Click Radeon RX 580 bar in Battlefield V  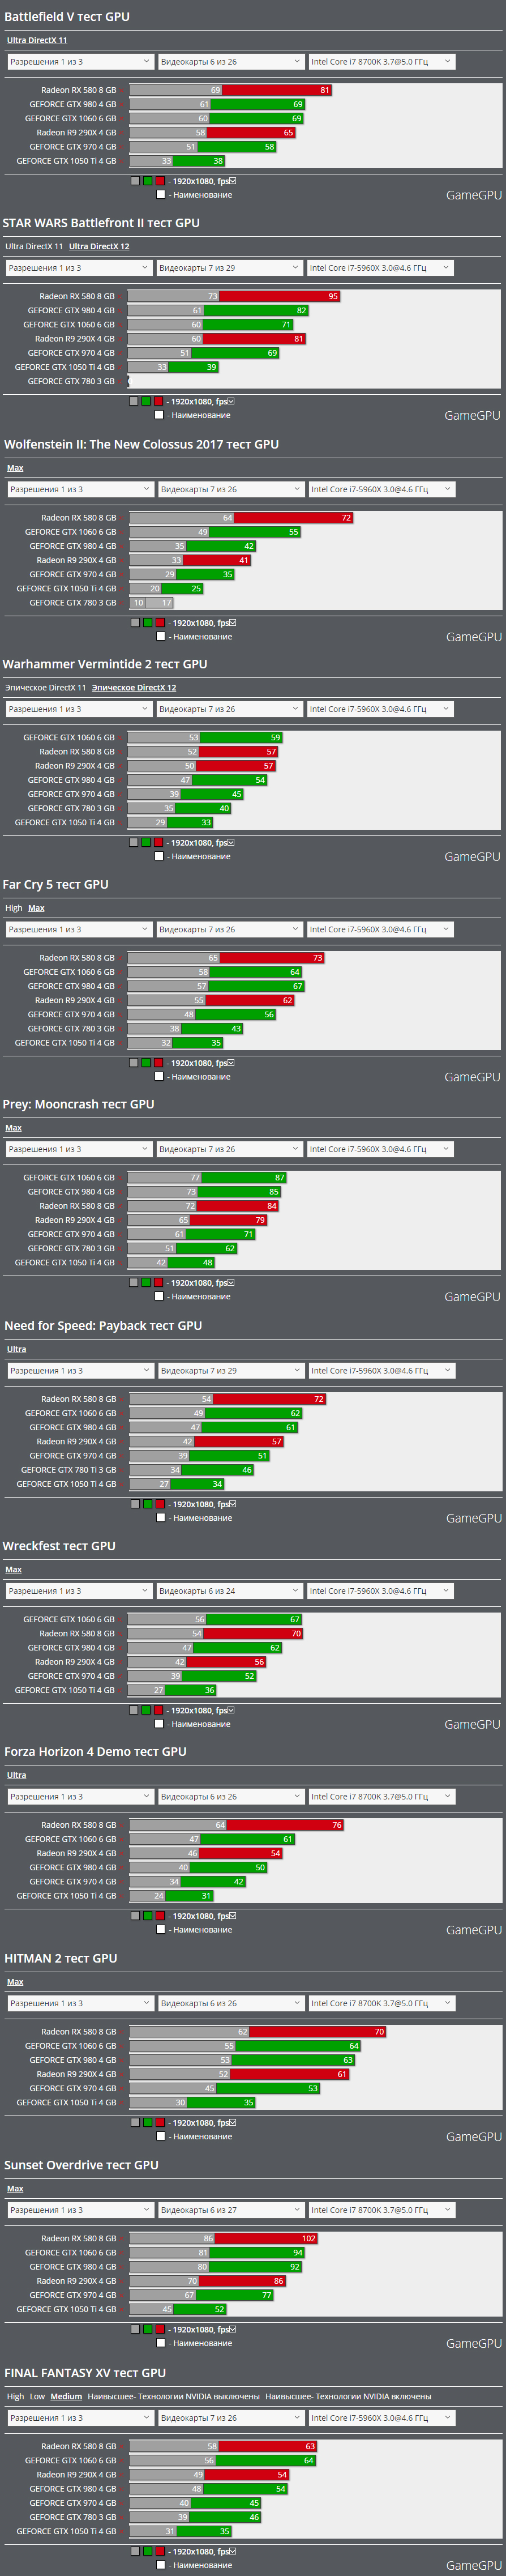pos(230,90)
